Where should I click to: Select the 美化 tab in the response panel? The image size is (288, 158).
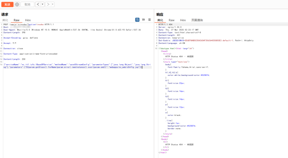160,20
